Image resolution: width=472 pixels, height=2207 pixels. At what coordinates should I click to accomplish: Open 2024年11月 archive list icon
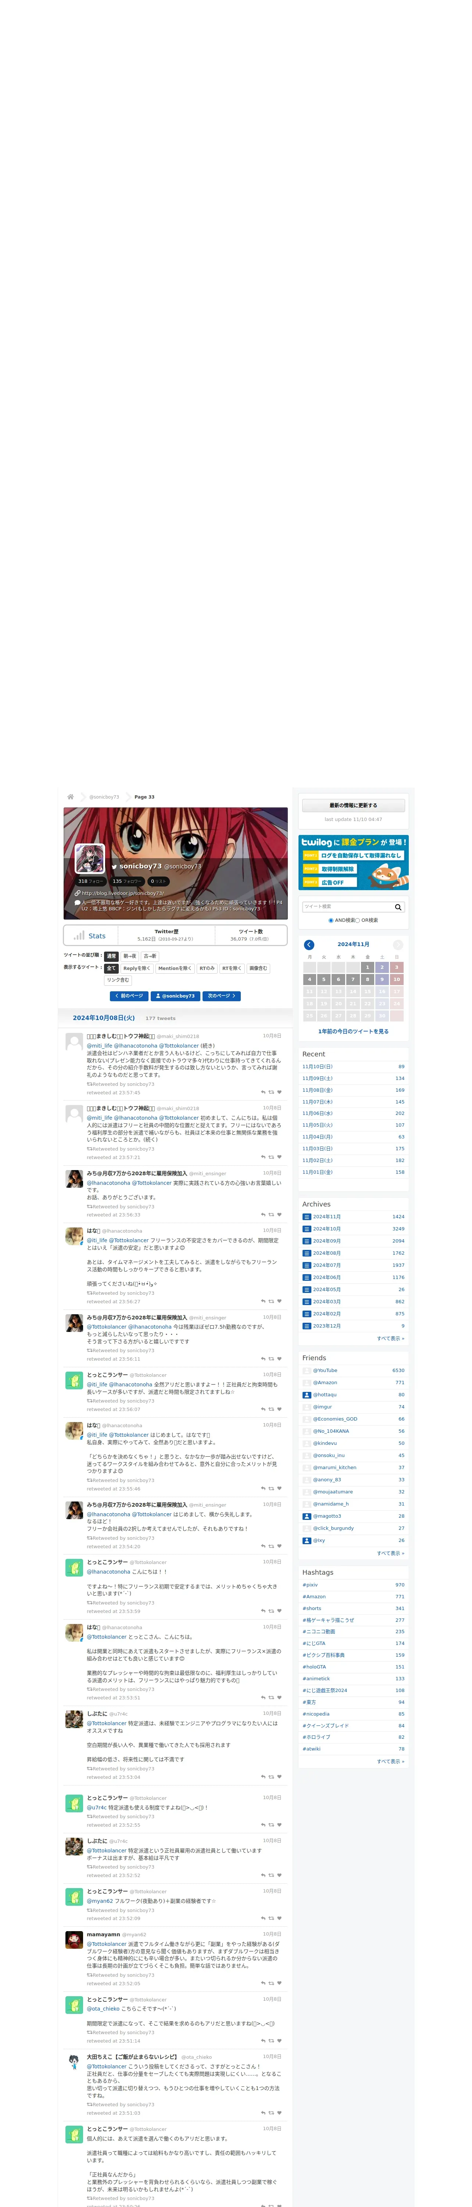click(307, 1216)
